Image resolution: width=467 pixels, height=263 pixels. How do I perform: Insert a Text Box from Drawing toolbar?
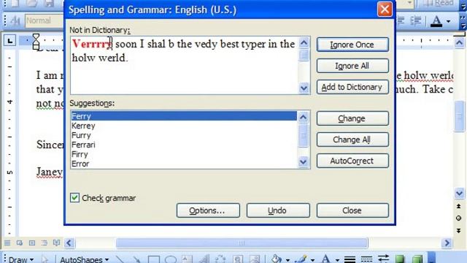click(x=187, y=259)
